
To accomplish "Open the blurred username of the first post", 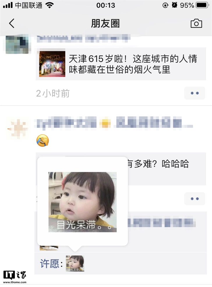I will pos(83,38).
